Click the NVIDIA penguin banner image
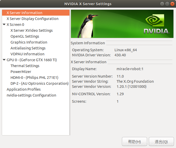This screenshot has height=148, width=176. tap(122, 24)
